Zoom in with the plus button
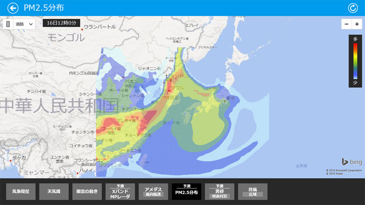Viewport: 365px width, 205px height. (357, 24)
